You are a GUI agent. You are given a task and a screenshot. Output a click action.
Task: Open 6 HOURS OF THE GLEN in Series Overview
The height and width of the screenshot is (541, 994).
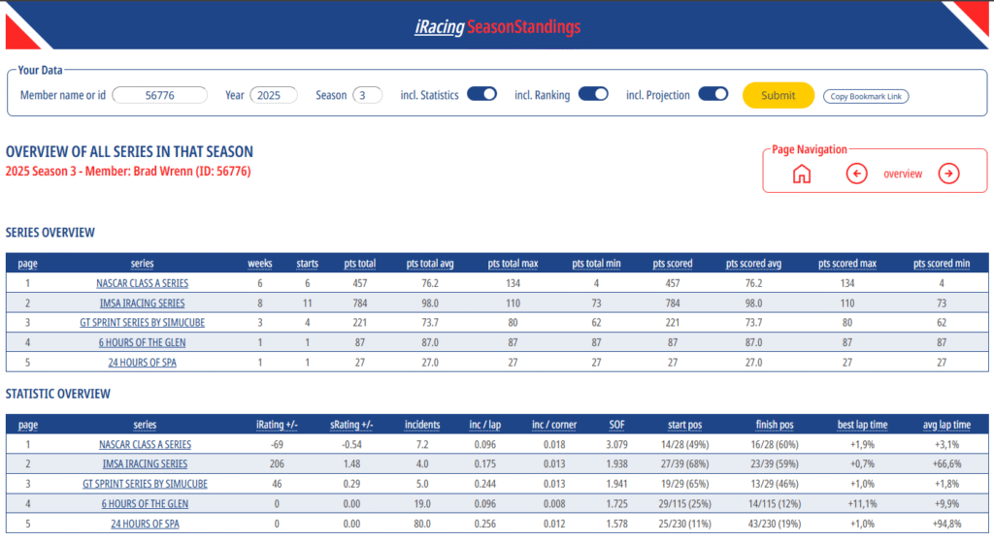pyautogui.click(x=142, y=342)
